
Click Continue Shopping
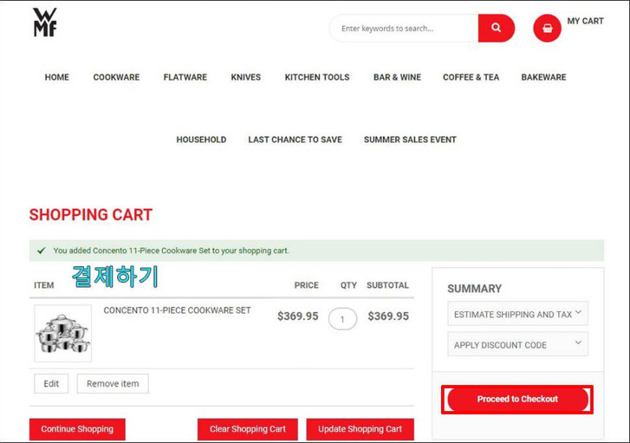pyautogui.click(x=77, y=429)
